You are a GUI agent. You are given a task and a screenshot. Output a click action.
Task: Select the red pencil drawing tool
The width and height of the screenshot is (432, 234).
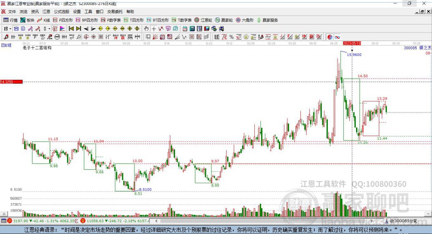coord(6,37)
